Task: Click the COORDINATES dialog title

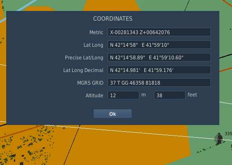Action: 113,19
